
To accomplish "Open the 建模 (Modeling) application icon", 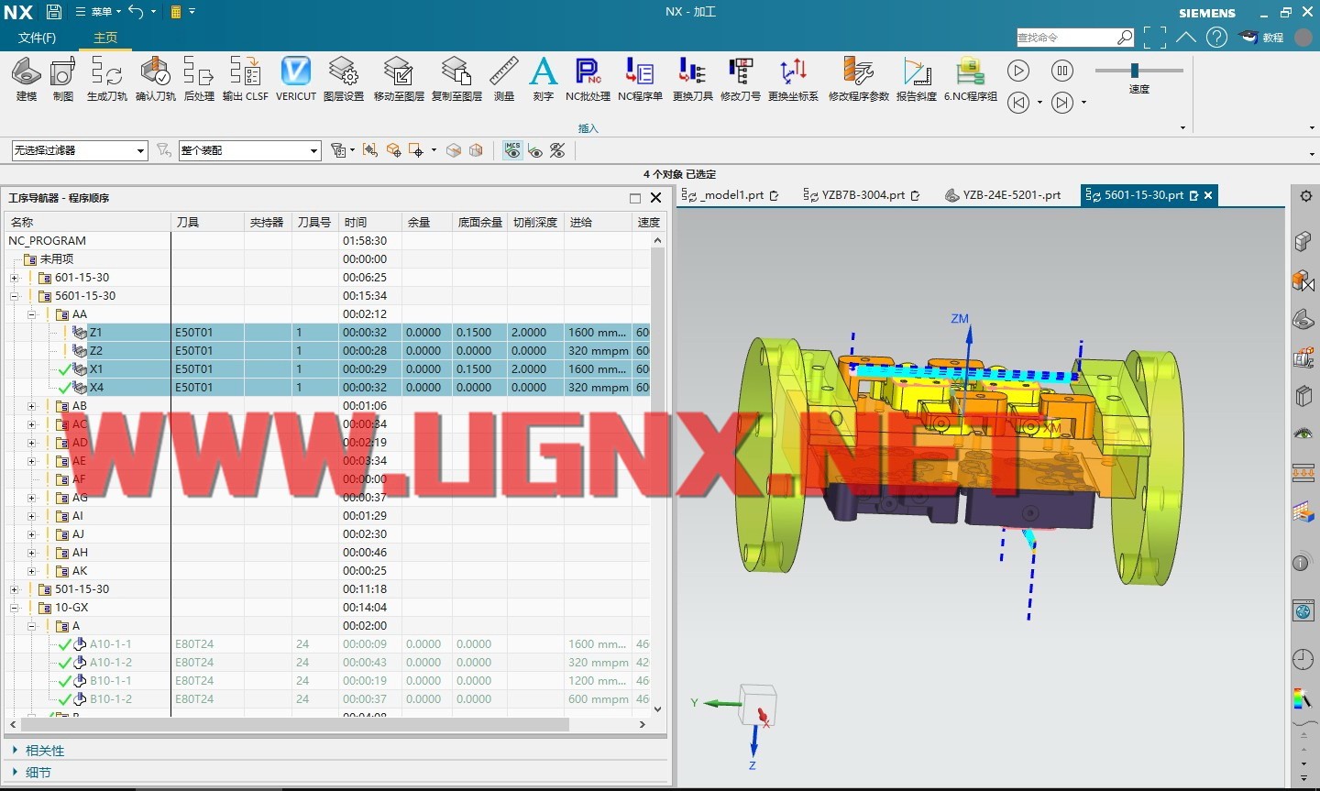I will pos(27,79).
